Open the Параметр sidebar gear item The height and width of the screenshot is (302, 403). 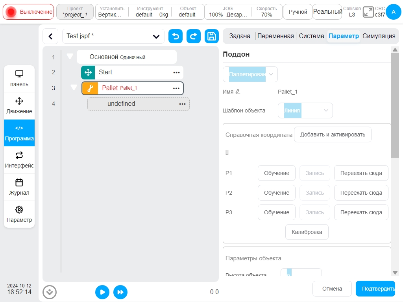point(19,214)
